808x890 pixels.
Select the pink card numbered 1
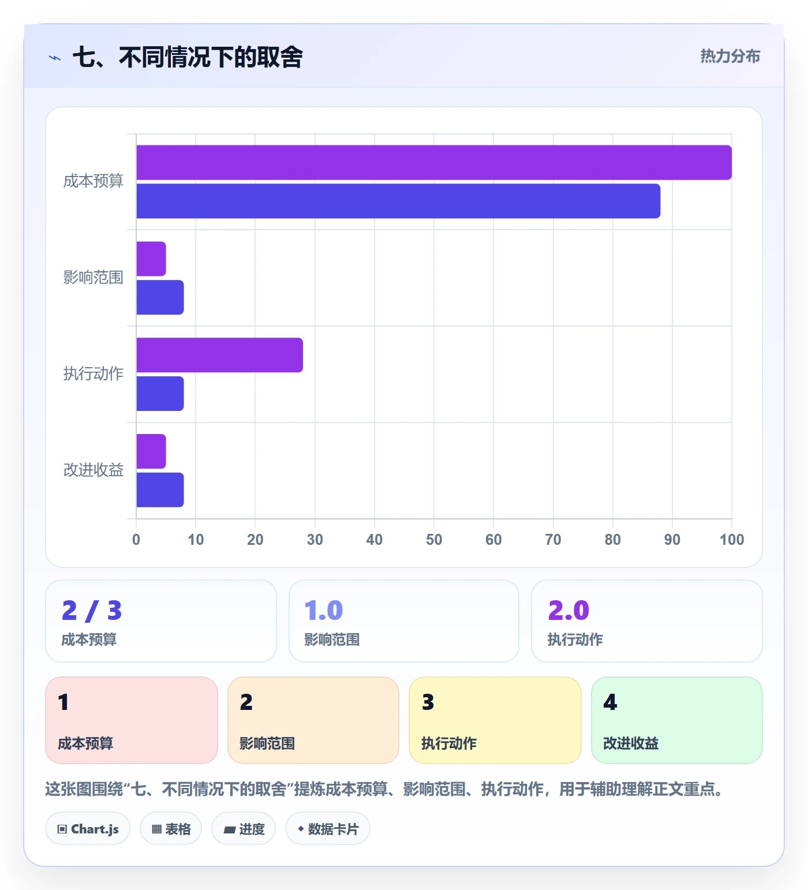coord(132,720)
